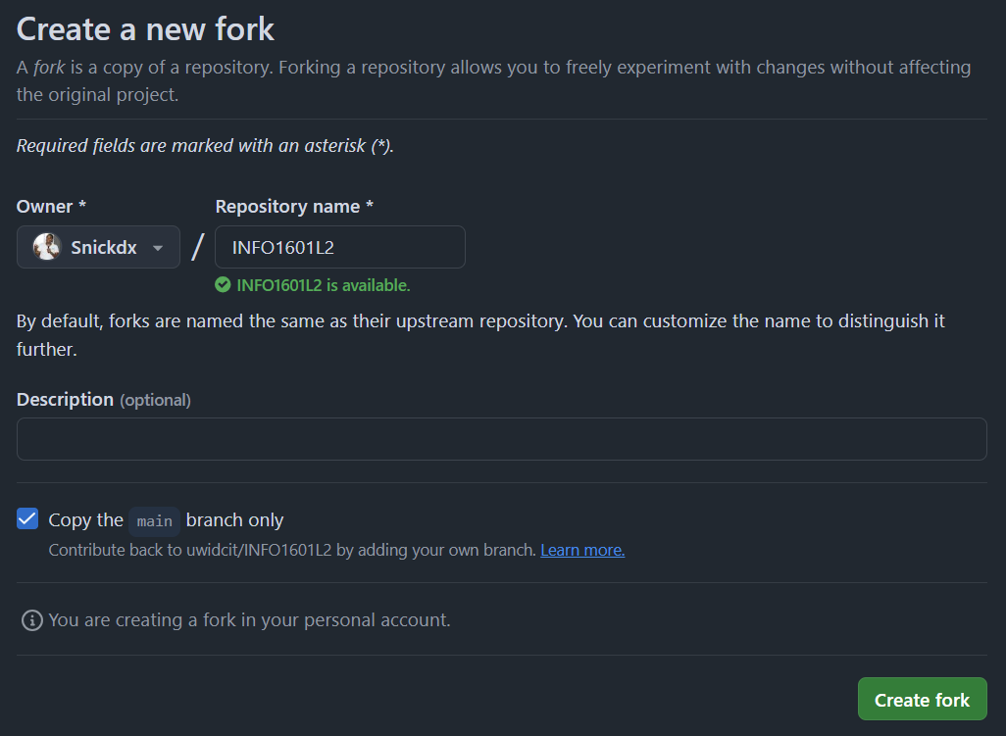1006x736 pixels.
Task: Focus the Repository name input field
Action: [x=339, y=247]
